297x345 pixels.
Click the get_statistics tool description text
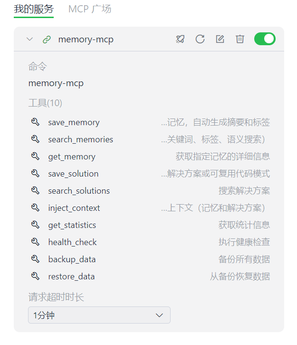(x=244, y=225)
